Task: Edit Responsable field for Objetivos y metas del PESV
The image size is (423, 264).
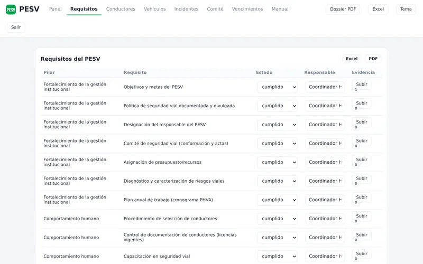Action: tap(325, 87)
